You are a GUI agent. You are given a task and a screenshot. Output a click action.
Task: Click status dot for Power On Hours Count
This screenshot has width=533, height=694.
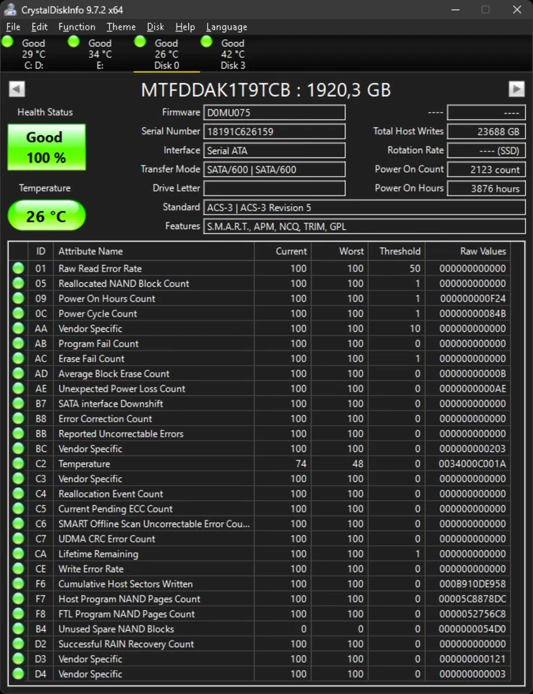tap(18, 299)
